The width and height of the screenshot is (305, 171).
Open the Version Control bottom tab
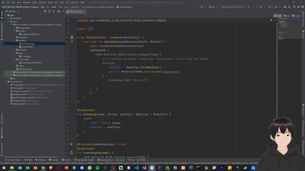tap(13, 160)
